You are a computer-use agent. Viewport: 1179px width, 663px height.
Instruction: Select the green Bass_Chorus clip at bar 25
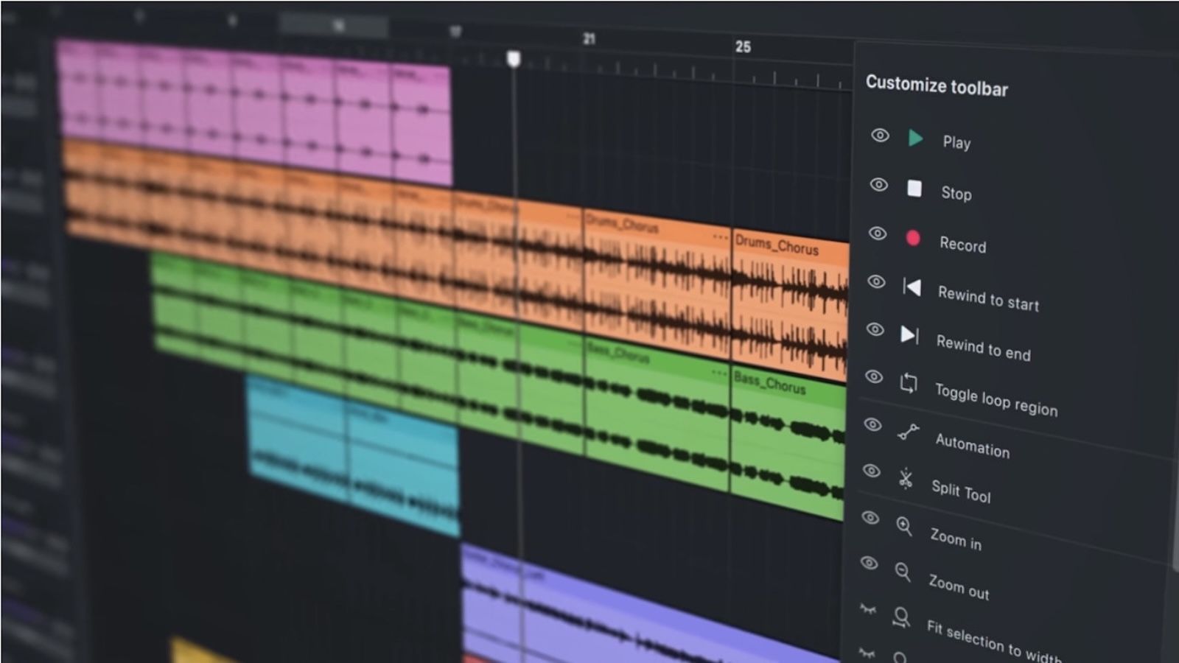[788, 443]
